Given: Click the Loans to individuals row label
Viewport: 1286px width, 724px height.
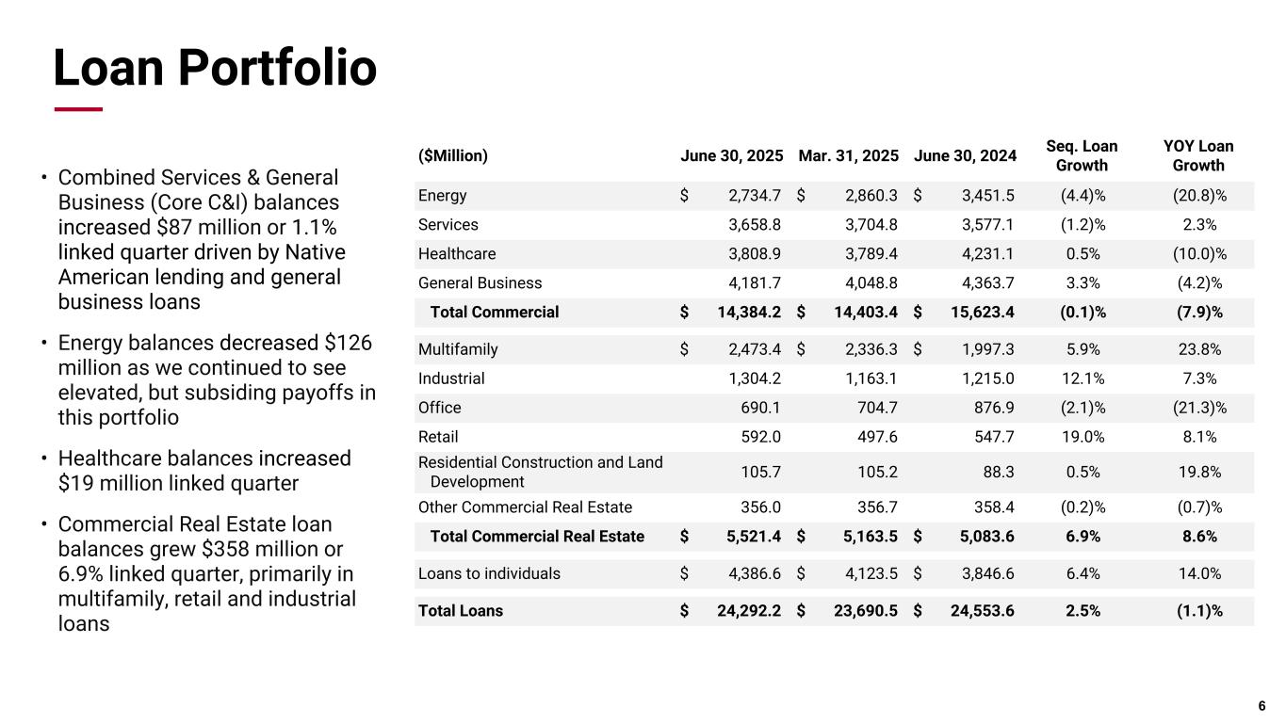Looking at the screenshot, I should 489,574.
